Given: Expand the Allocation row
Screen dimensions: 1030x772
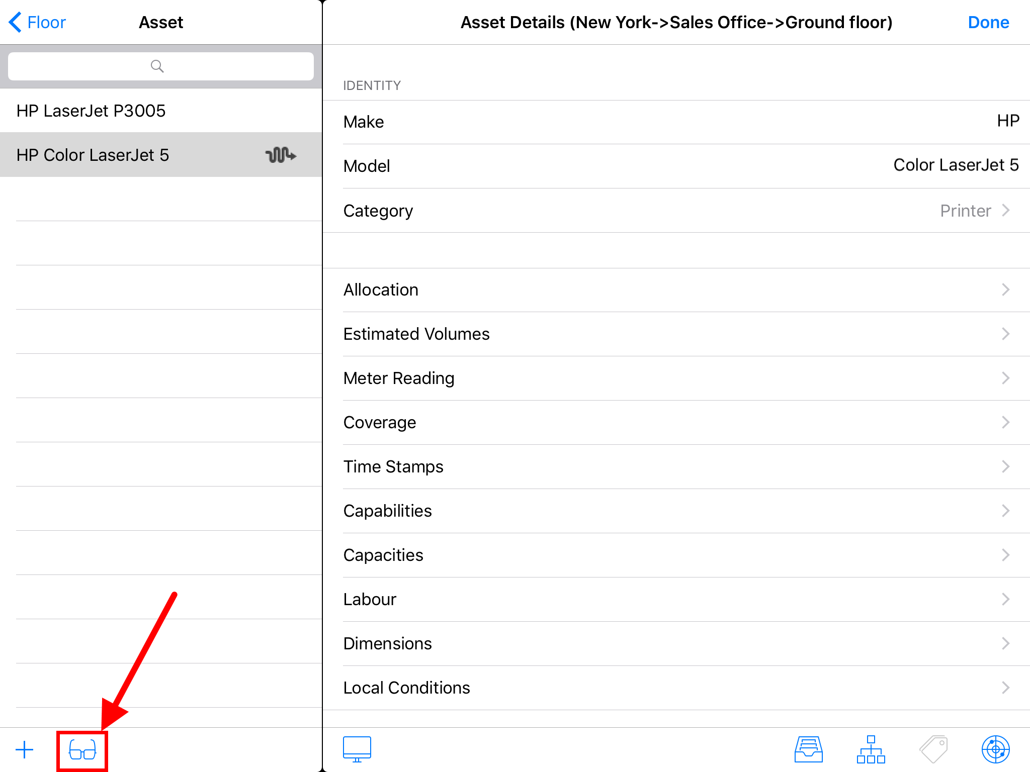Looking at the screenshot, I should pyautogui.click(x=676, y=290).
